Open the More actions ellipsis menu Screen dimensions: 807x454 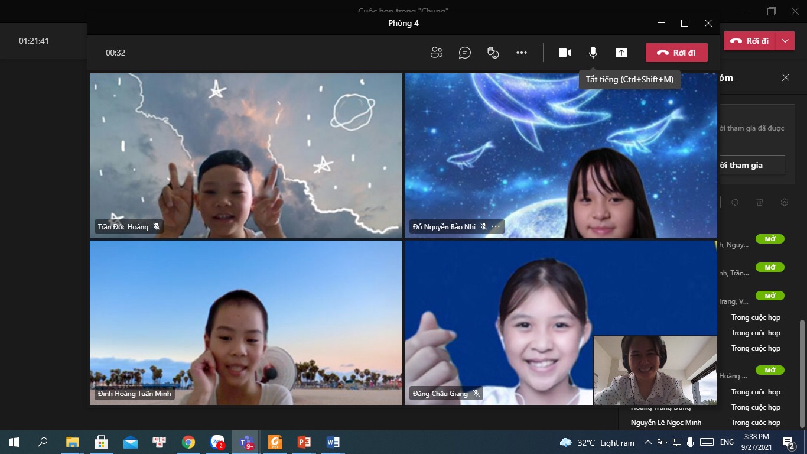522,53
